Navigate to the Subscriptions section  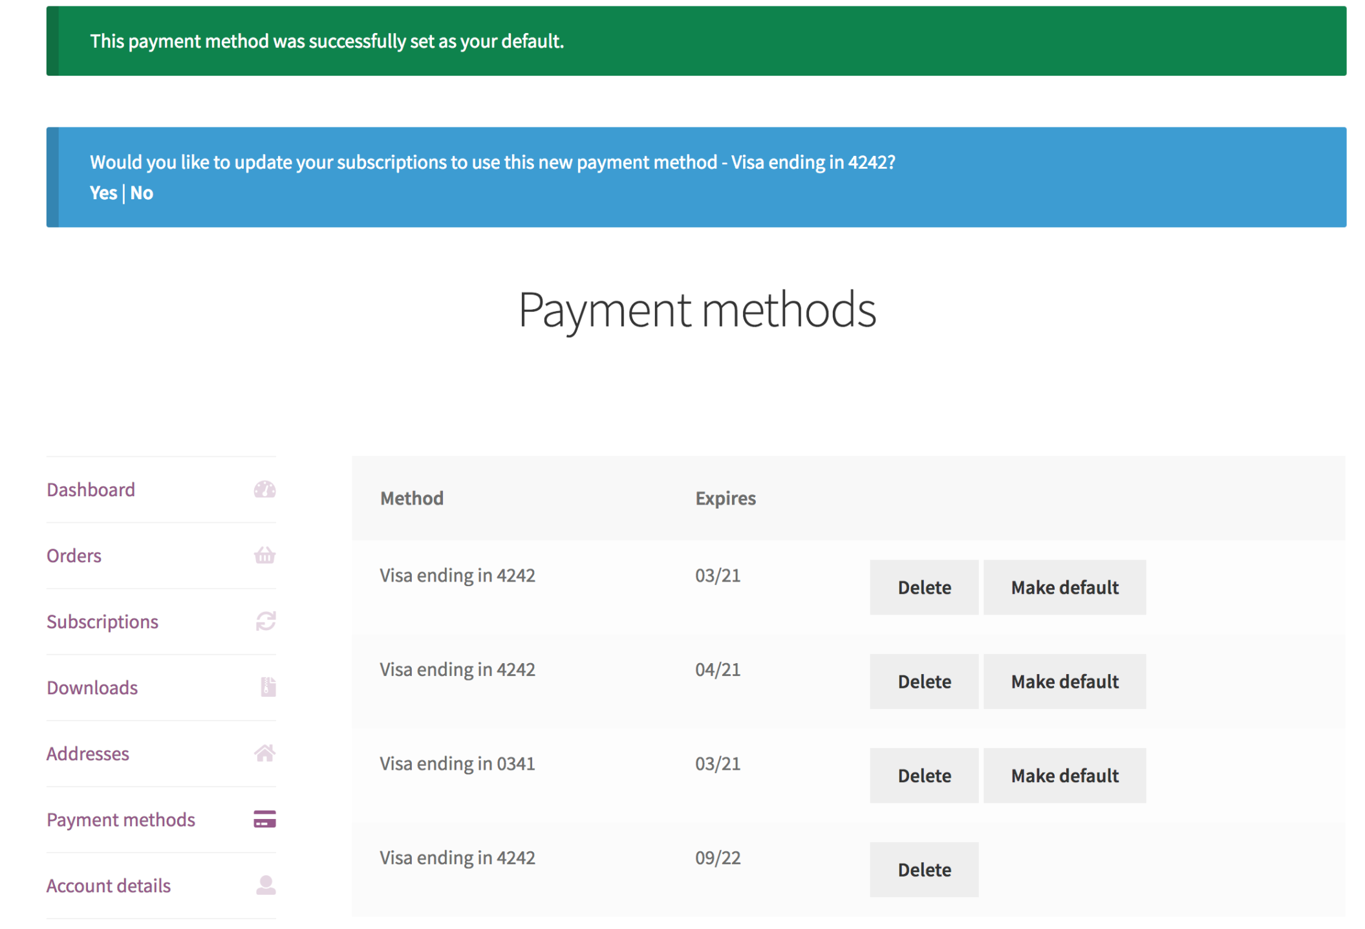[x=102, y=621]
